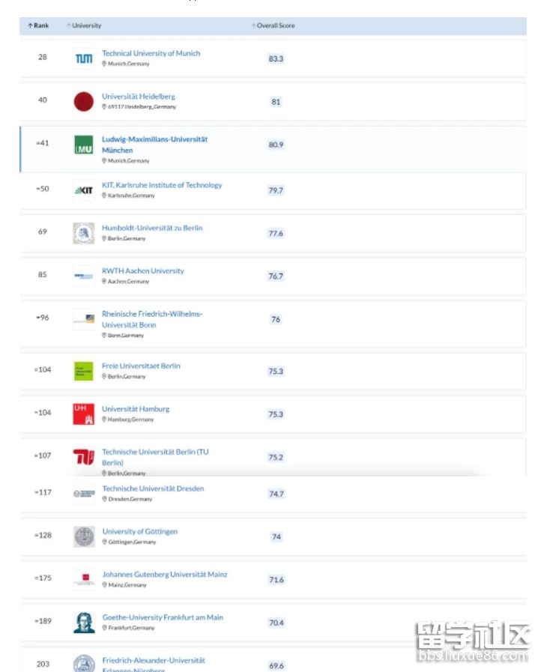Open the Universität Heidelberg link
The width and height of the screenshot is (541, 672).
point(139,97)
